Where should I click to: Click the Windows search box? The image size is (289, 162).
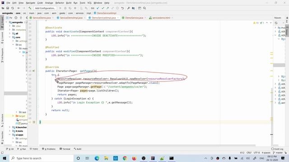click(42, 158)
